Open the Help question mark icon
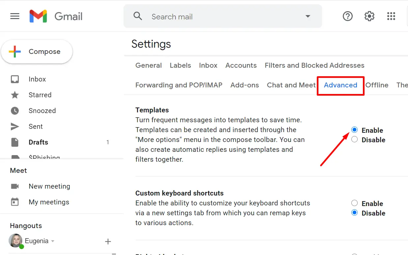Screen dimensions: 408x255 click(x=348, y=16)
